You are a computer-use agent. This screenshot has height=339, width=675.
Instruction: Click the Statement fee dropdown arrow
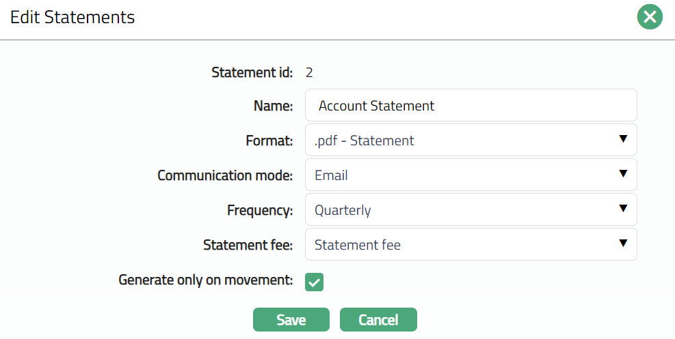622,244
